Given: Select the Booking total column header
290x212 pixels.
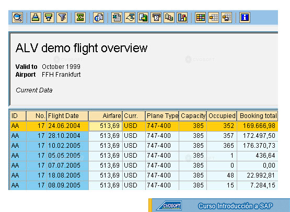Looking at the screenshot, I should click(x=258, y=116).
